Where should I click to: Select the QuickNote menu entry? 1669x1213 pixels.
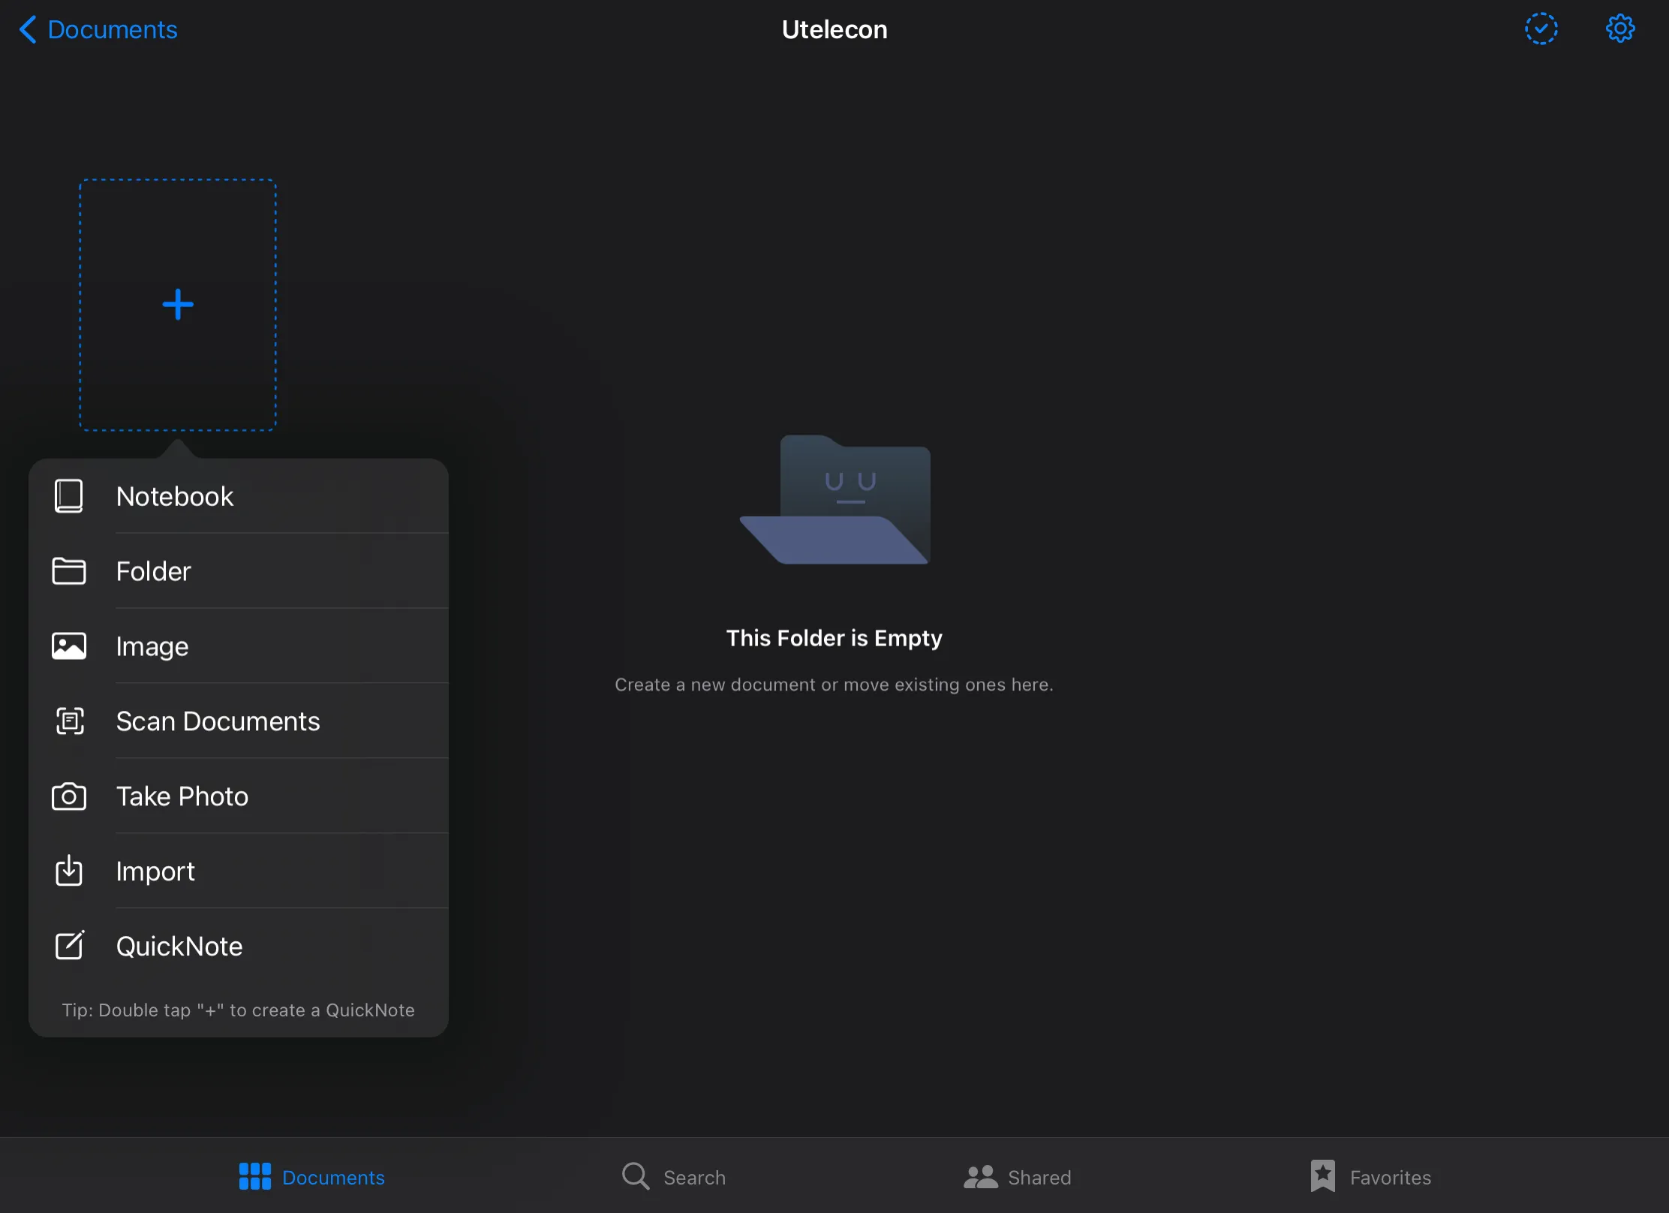(x=179, y=946)
